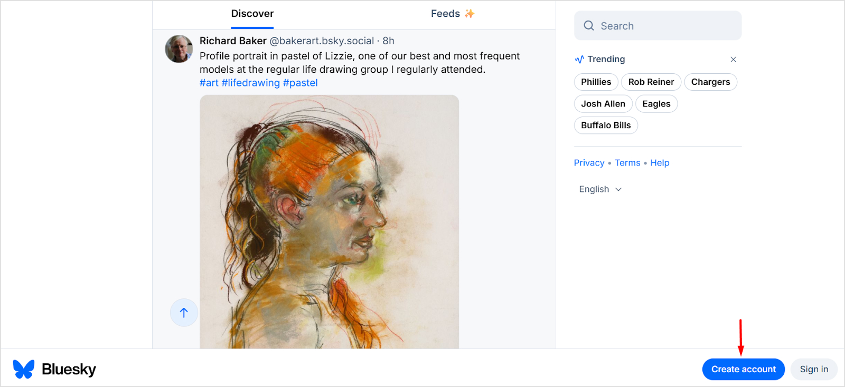Switch to the Discover tab
845x387 pixels.
tap(252, 14)
